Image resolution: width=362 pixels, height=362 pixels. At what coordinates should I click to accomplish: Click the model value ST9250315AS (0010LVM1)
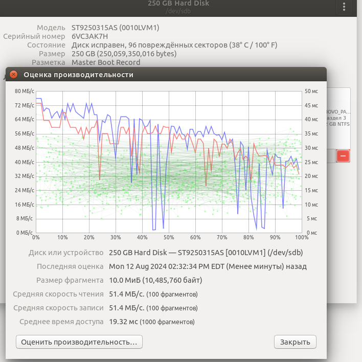click(116, 28)
